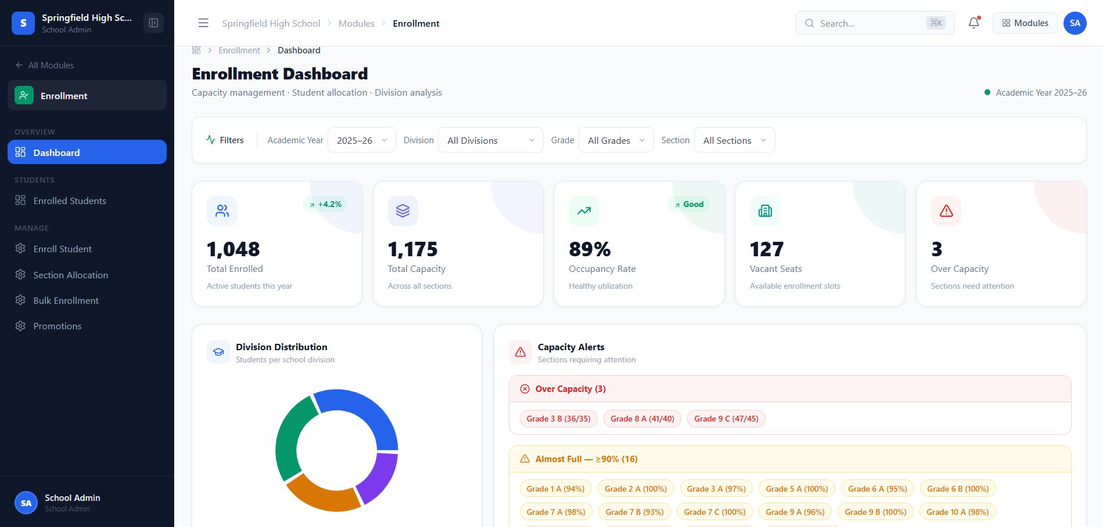Click the All Modules back arrow
Image resolution: width=1103 pixels, height=527 pixels.
19,66
